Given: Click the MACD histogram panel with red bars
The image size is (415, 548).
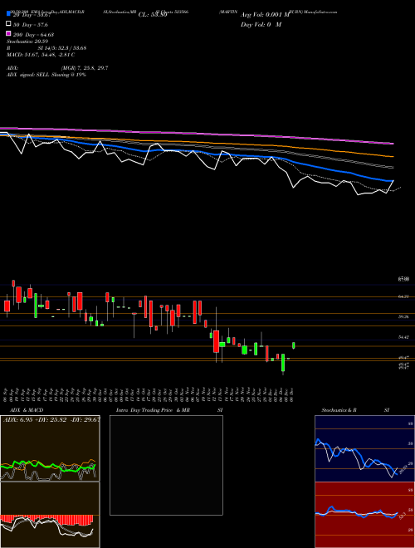Looking at the screenshot, I should pos(50,515).
